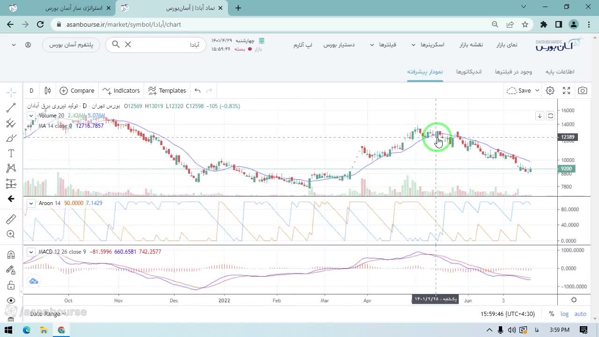The width and height of the screenshot is (599, 337).
Task: Open chart settings gear icon
Action: click(550, 90)
